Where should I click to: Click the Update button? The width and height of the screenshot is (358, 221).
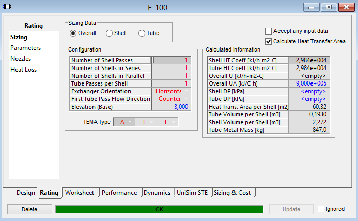[x=291, y=209]
